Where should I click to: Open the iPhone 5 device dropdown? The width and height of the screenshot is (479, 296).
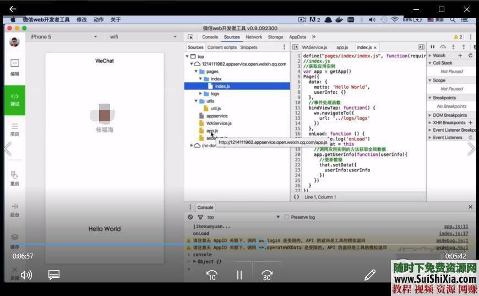(x=63, y=37)
